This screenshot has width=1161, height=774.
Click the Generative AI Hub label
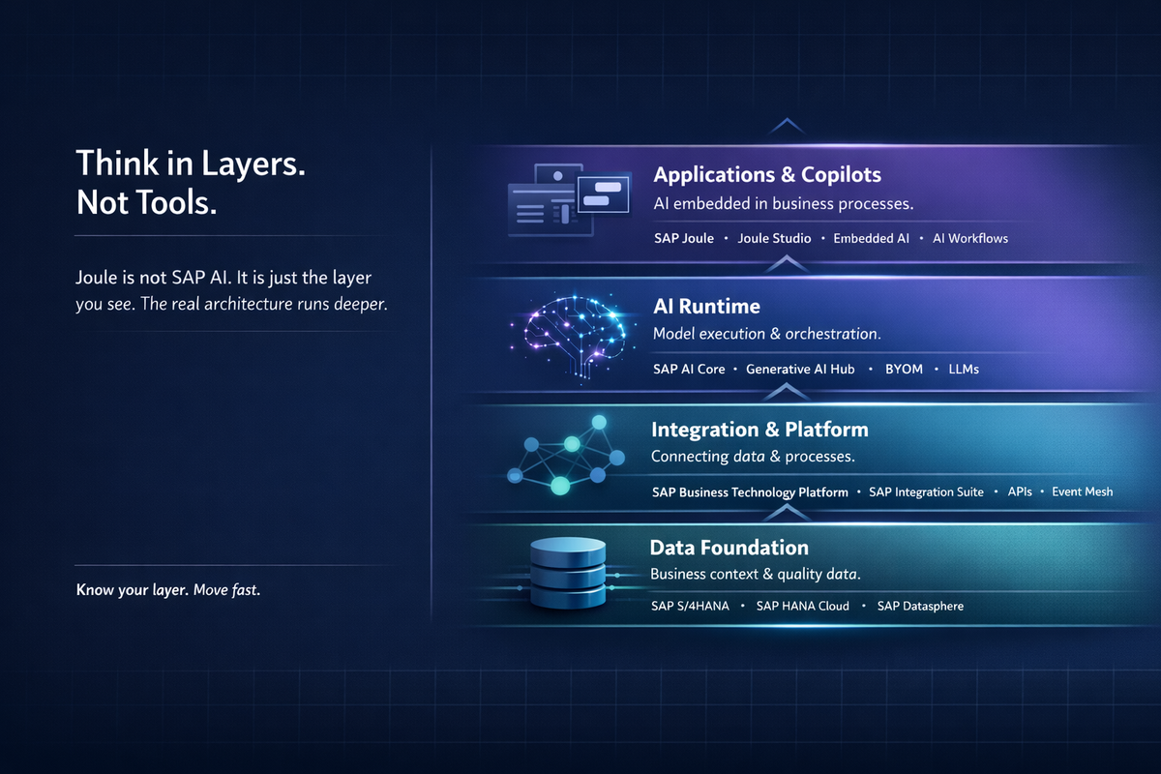click(800, 369)
